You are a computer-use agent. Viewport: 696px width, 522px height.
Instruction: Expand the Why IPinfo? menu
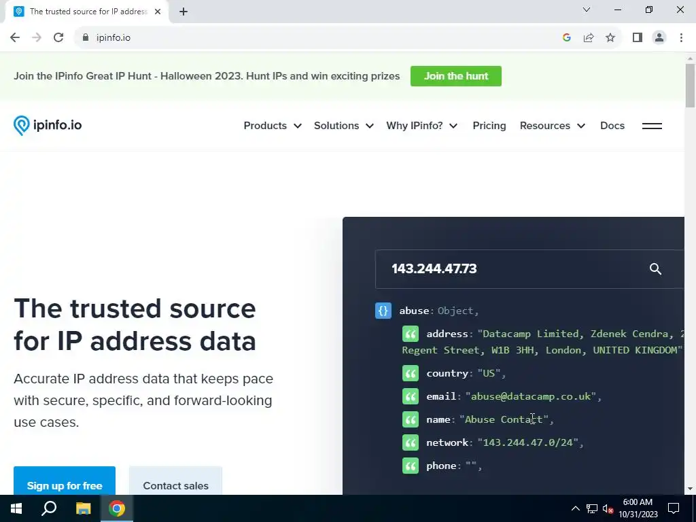(421, 126)
